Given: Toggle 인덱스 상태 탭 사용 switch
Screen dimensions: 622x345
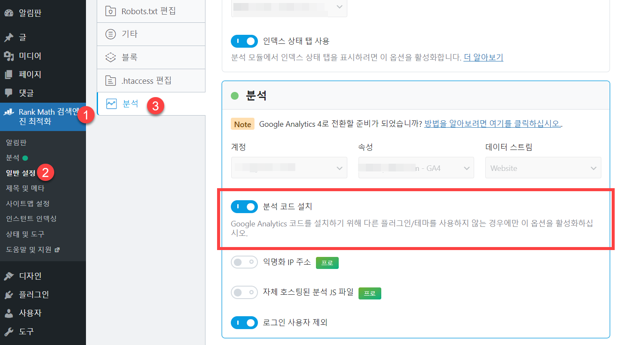Looking at the screenshot, I should (244, 41).
